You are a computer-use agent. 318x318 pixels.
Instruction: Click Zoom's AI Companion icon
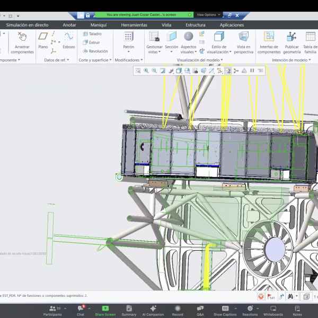coord(154,310)
